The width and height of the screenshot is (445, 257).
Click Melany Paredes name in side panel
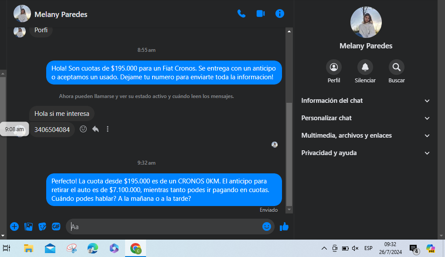366,46
